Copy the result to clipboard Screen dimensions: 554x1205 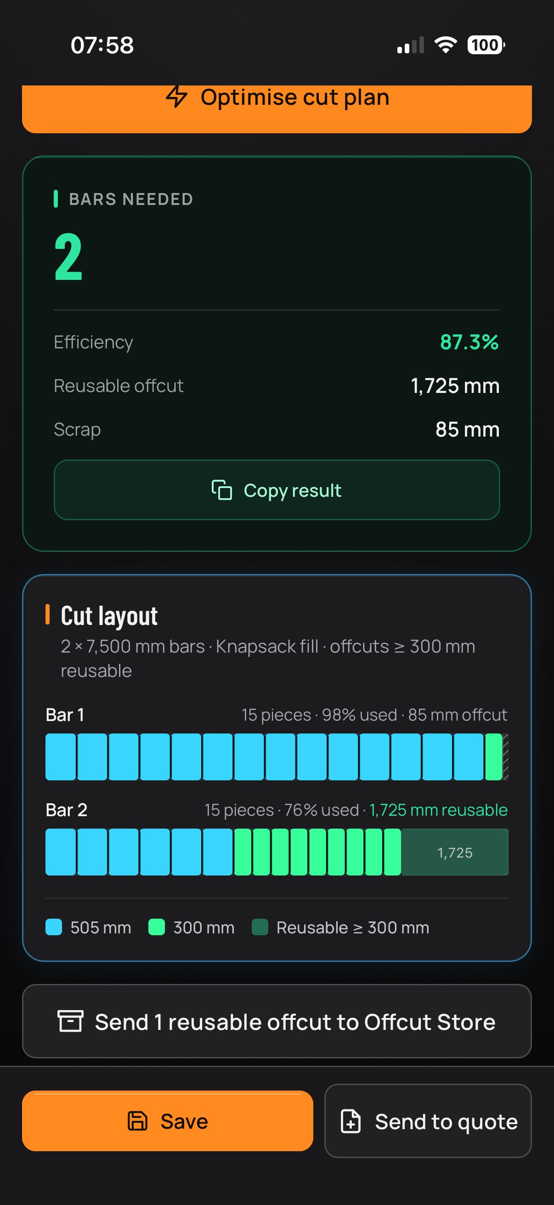pos(277,490)
